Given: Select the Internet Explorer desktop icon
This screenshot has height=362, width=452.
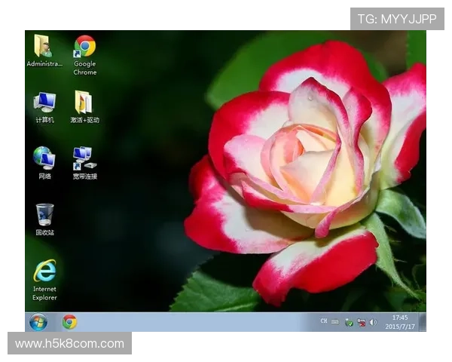Looking at the screenshot, I should (x=44, y=271).
